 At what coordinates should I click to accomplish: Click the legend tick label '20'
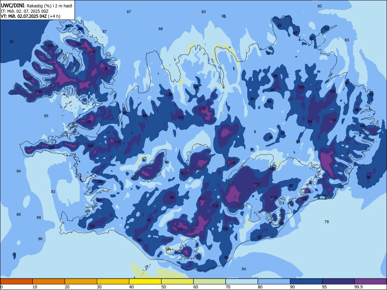pyautogui.click(x=67, y=287)
